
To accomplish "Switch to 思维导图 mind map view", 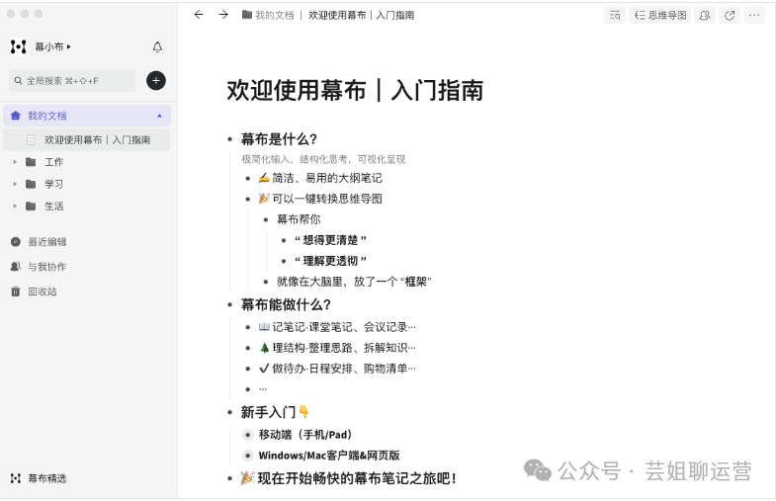I will pos(659,16).
